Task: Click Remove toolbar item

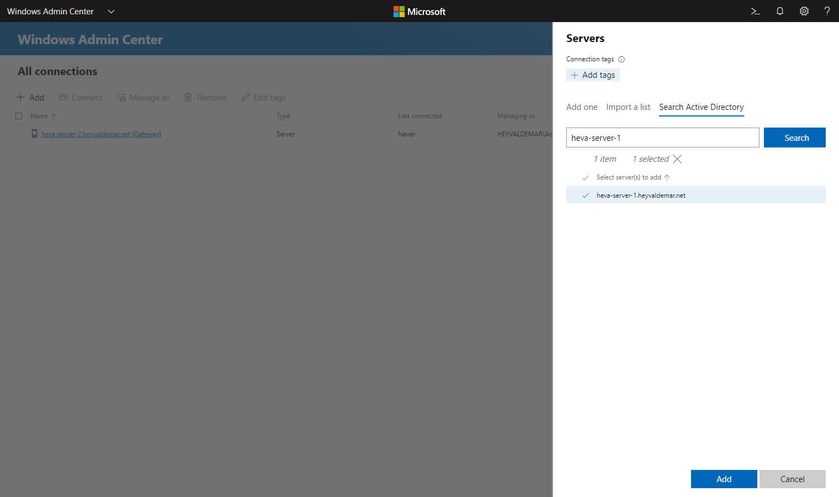Action: (205, 98)
